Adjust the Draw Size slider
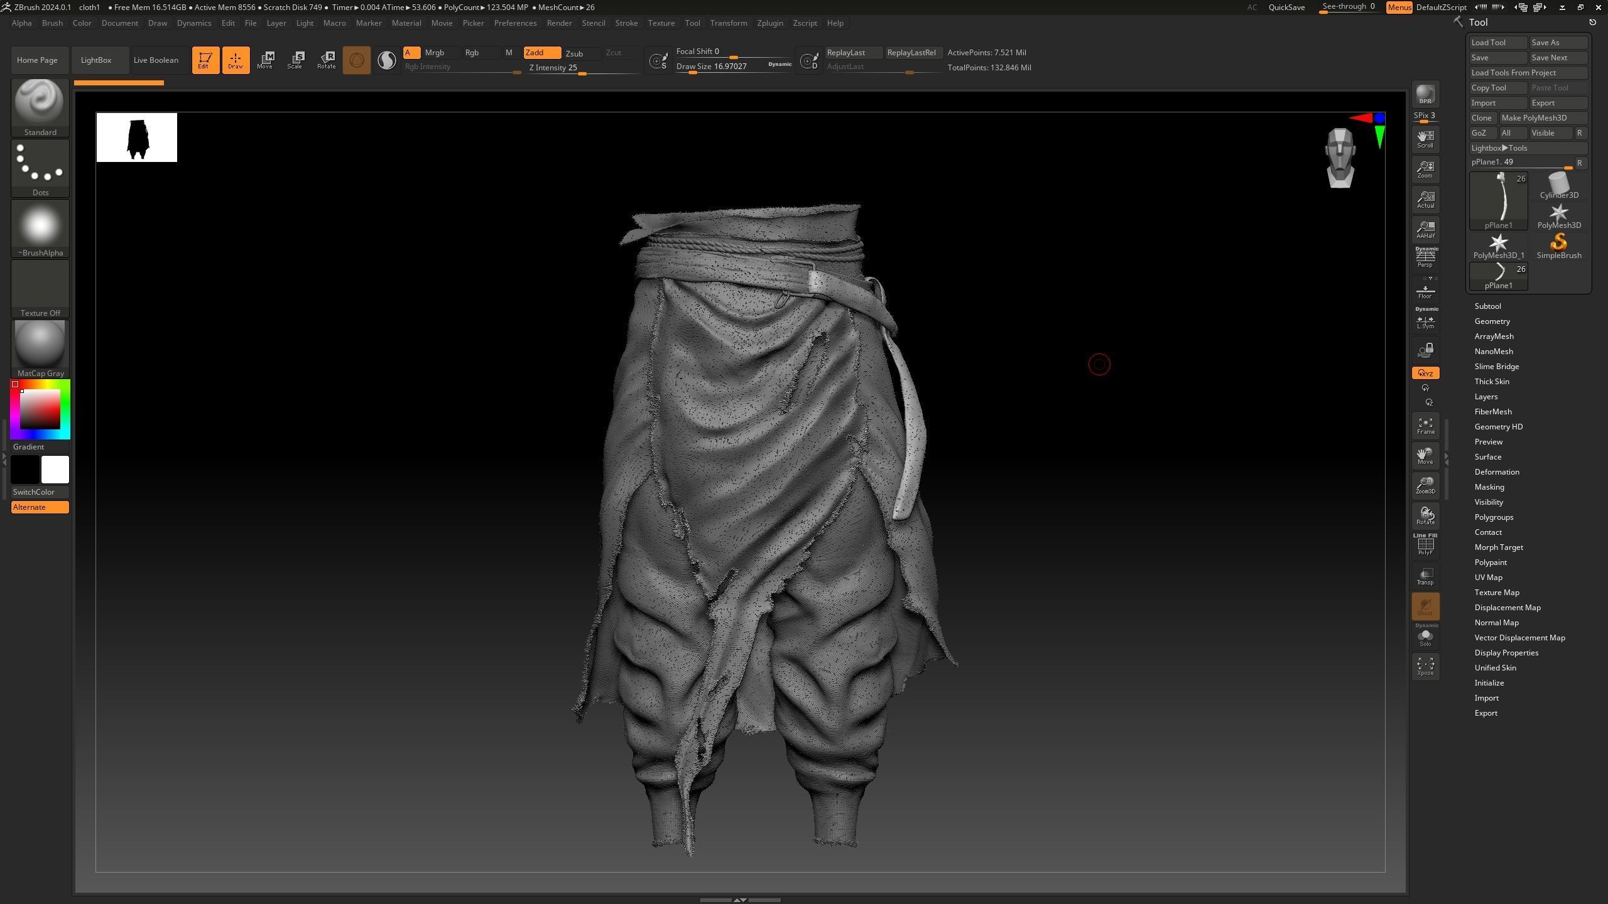This screenshot has height=904, width=1608. [x=734, y=67]
